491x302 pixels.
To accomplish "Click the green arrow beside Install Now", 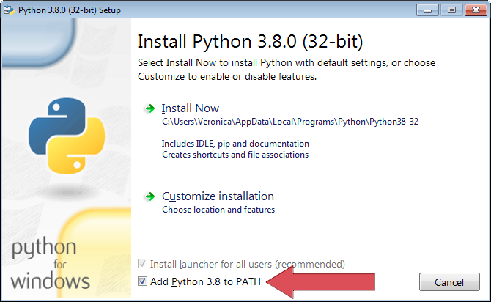I will point(150,108).
